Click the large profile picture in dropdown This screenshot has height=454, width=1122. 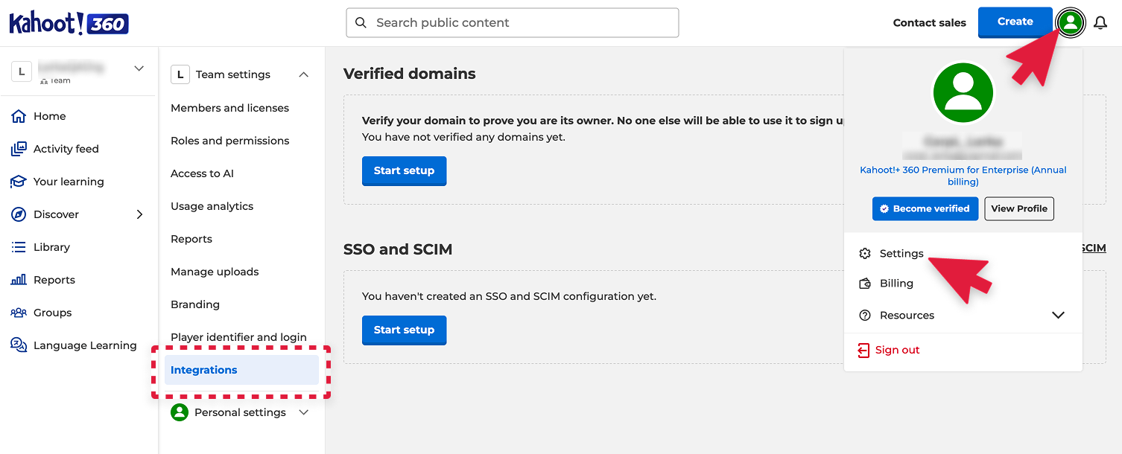963,93
